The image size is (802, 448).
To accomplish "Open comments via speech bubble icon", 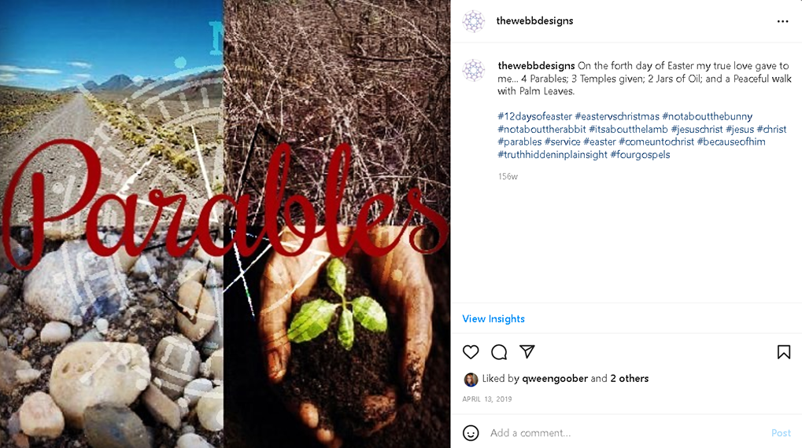I will click(x=499, y=352).
